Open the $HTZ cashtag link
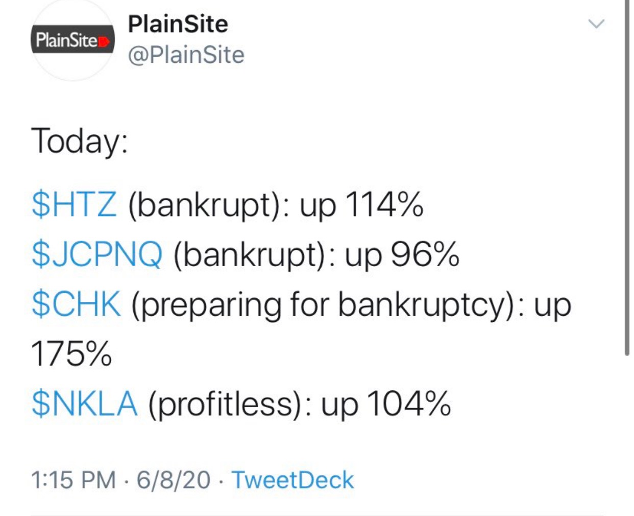 coord(74,204)
